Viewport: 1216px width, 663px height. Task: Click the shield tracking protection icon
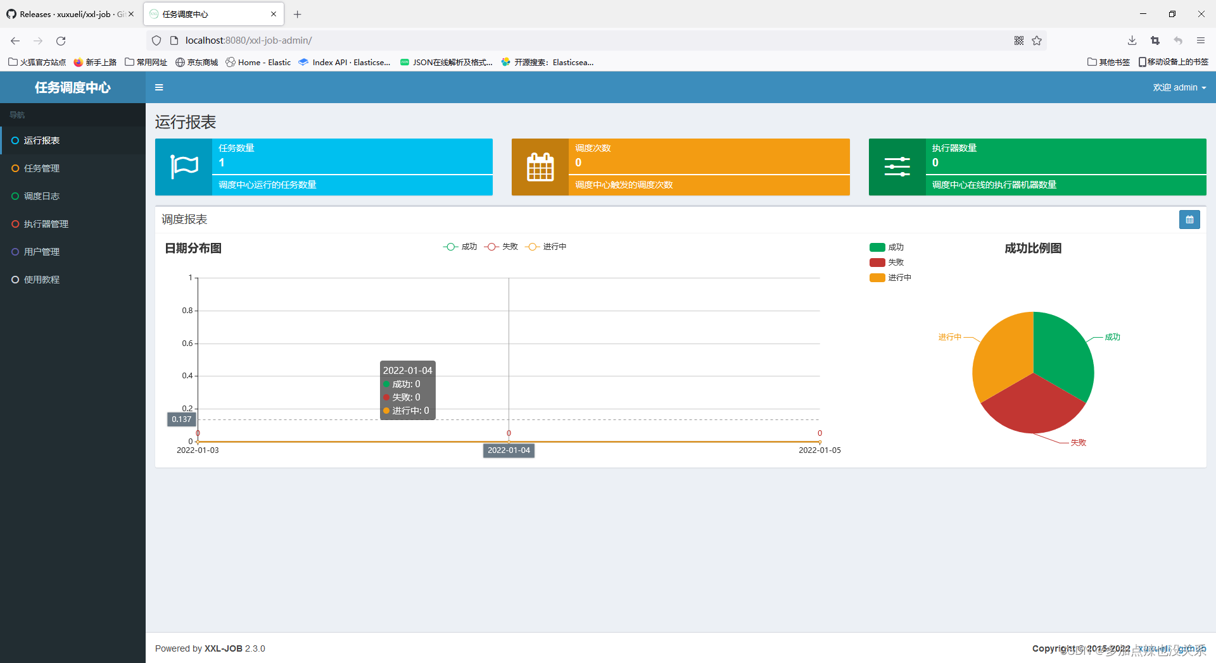[x=156, y=40]
